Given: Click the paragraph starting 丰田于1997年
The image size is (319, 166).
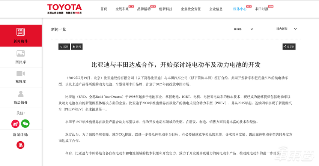Looking at the screenshot, I should pyautogui.click(x=162, y=122).
